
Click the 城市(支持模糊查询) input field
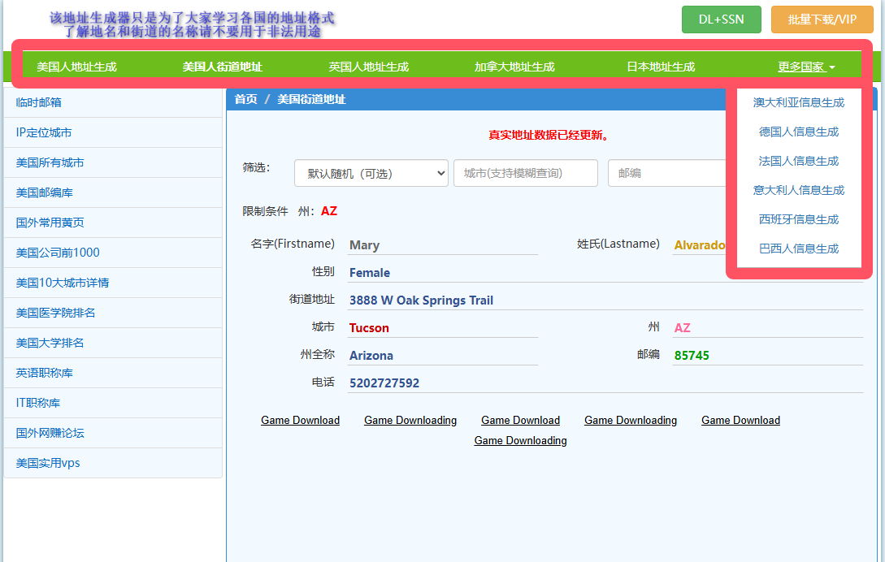[x=525, y=173]
